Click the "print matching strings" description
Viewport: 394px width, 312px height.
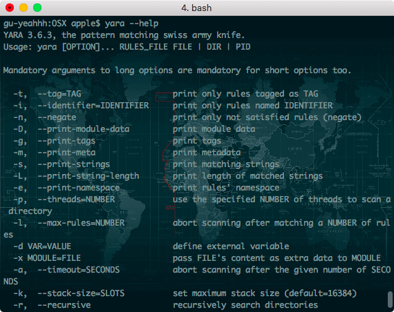pyautogui.click(x=226, y=164)
